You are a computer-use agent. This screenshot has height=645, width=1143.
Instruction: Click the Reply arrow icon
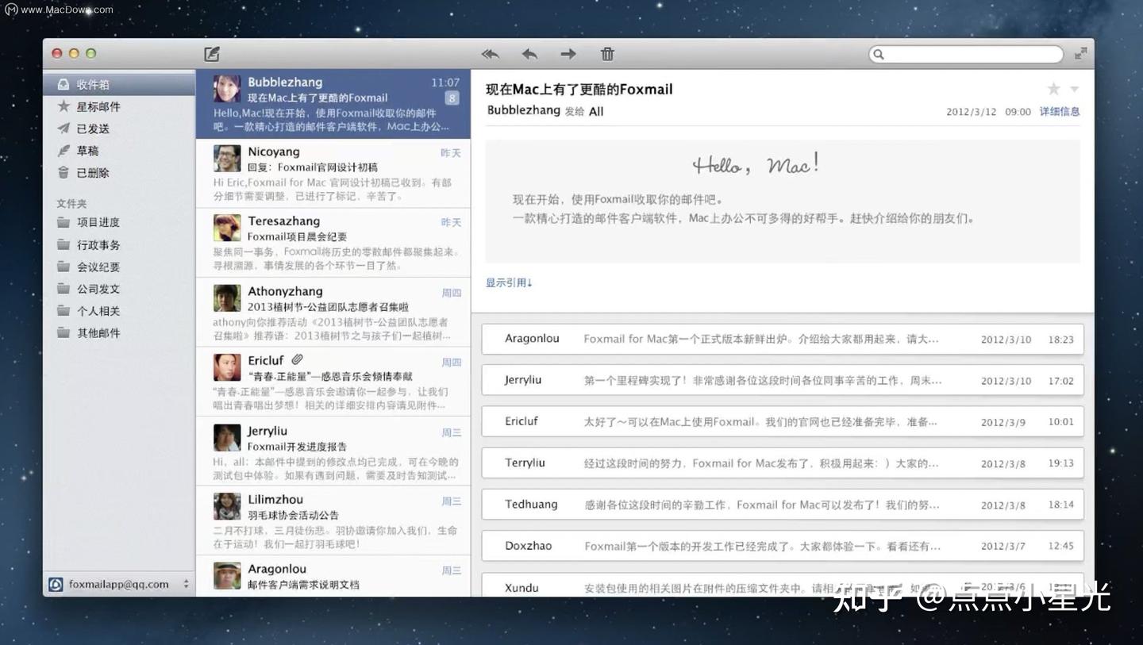click(529, 54)
